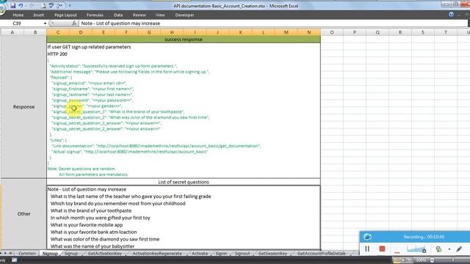This screenshot has height=264, width=470.
Task: Switch to the Formulas tab
Action: coord(95,15)
